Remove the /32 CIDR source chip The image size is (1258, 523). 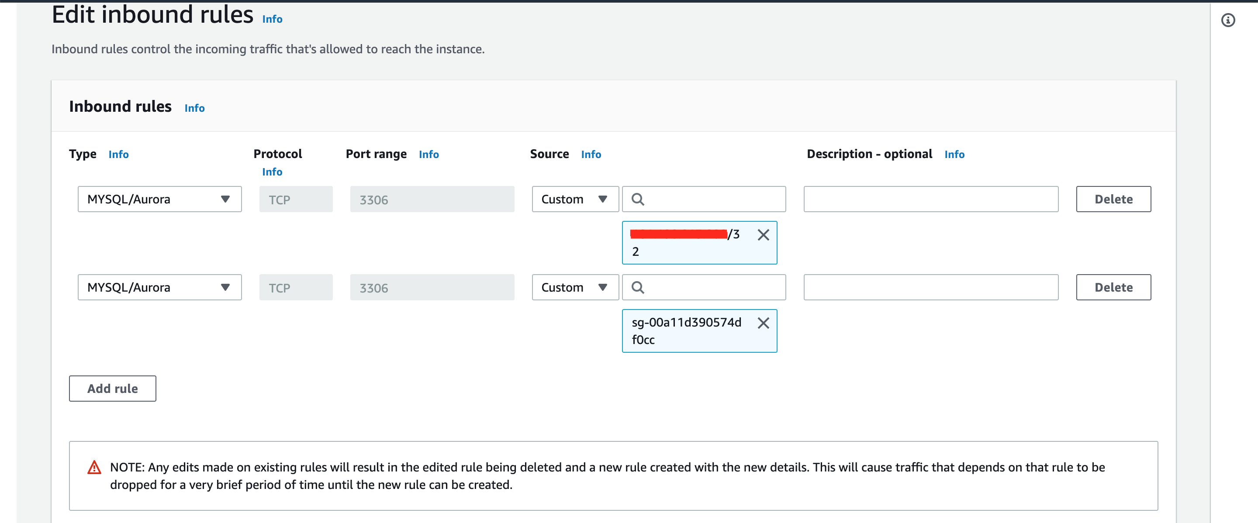(763, 235)
